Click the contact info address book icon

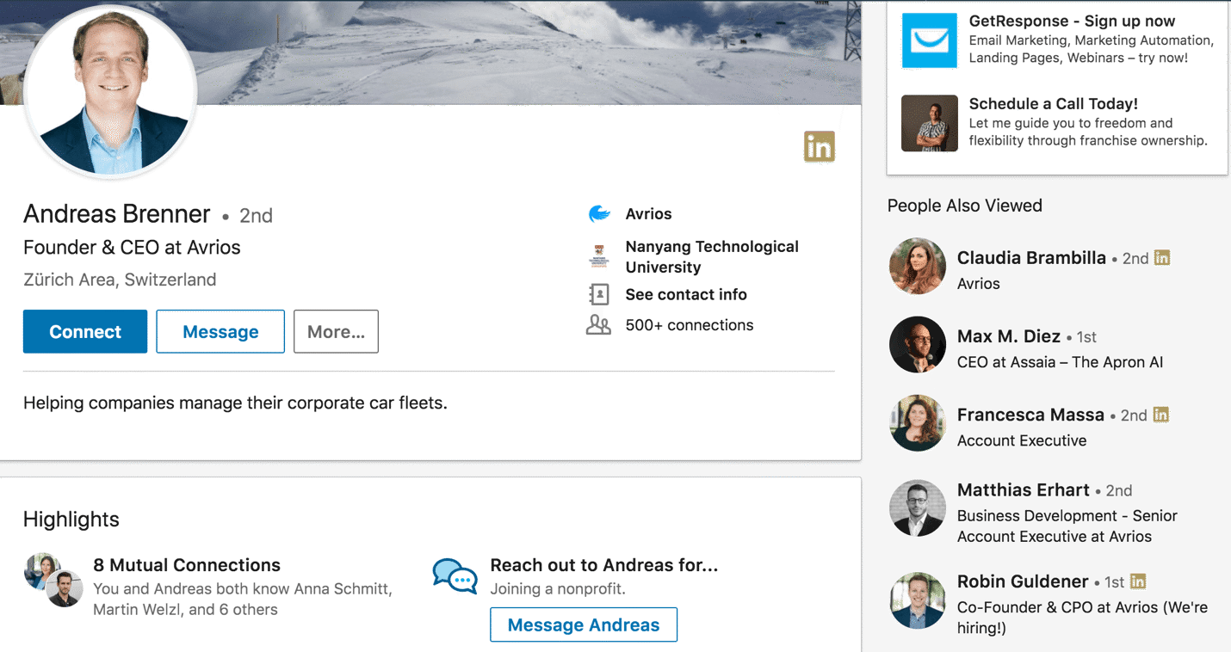point(598,294)
